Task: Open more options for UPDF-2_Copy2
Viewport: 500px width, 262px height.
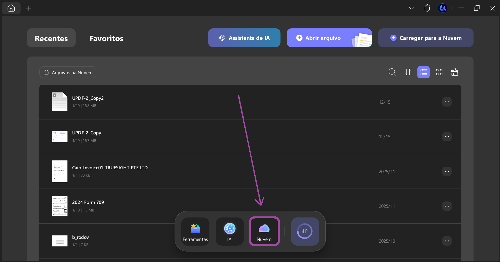Action: [447, 102]
